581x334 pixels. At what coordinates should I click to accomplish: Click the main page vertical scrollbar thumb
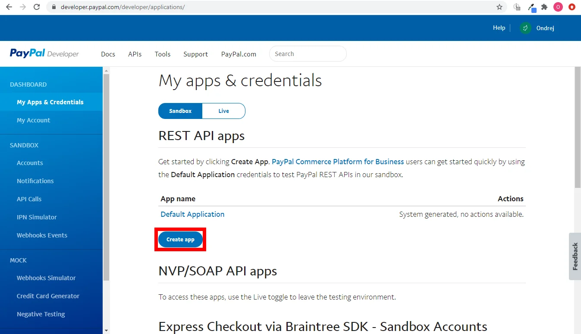[578, 128]
